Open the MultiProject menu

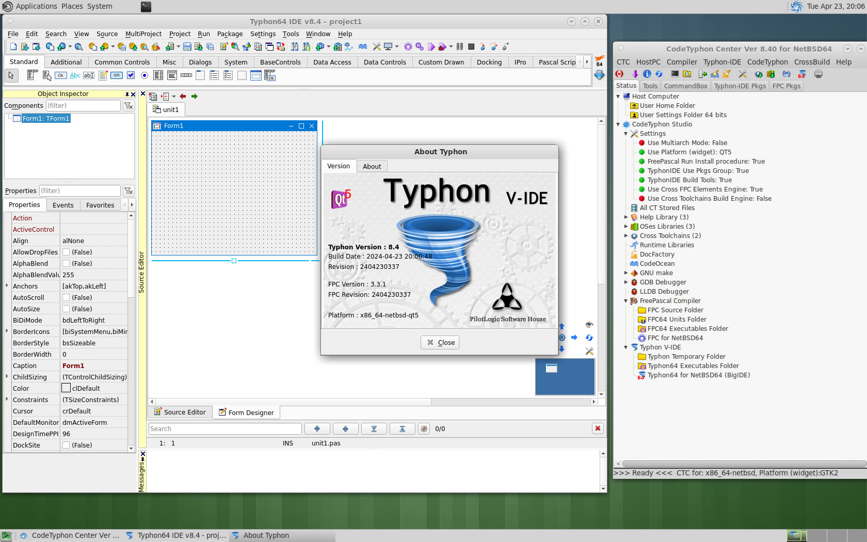[143, 34]
